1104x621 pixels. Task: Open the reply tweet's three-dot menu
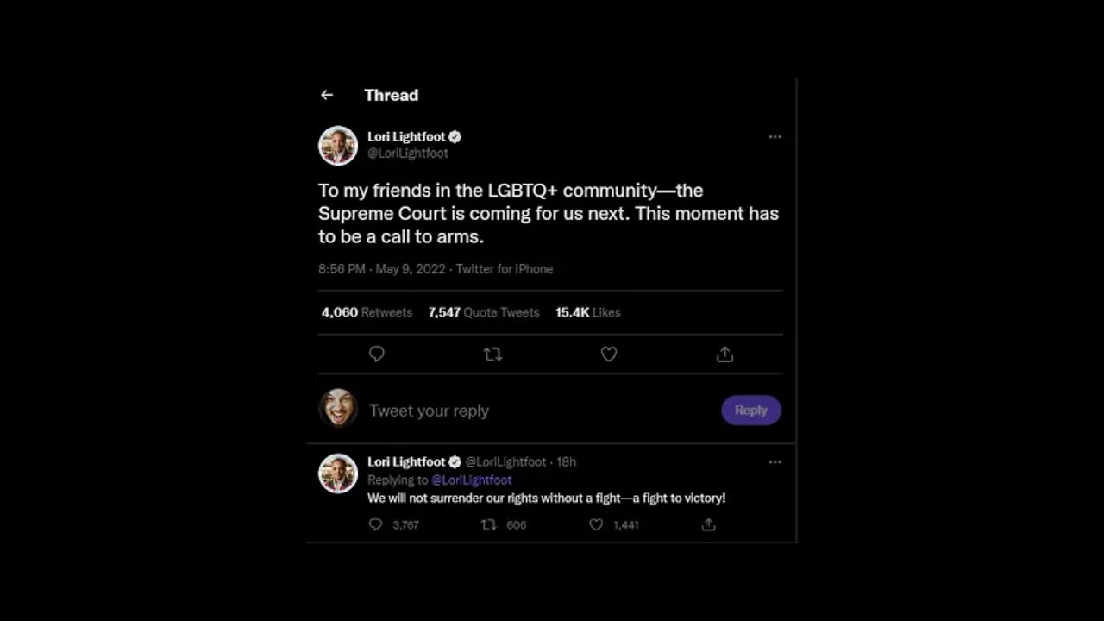(x=775, y=462)
